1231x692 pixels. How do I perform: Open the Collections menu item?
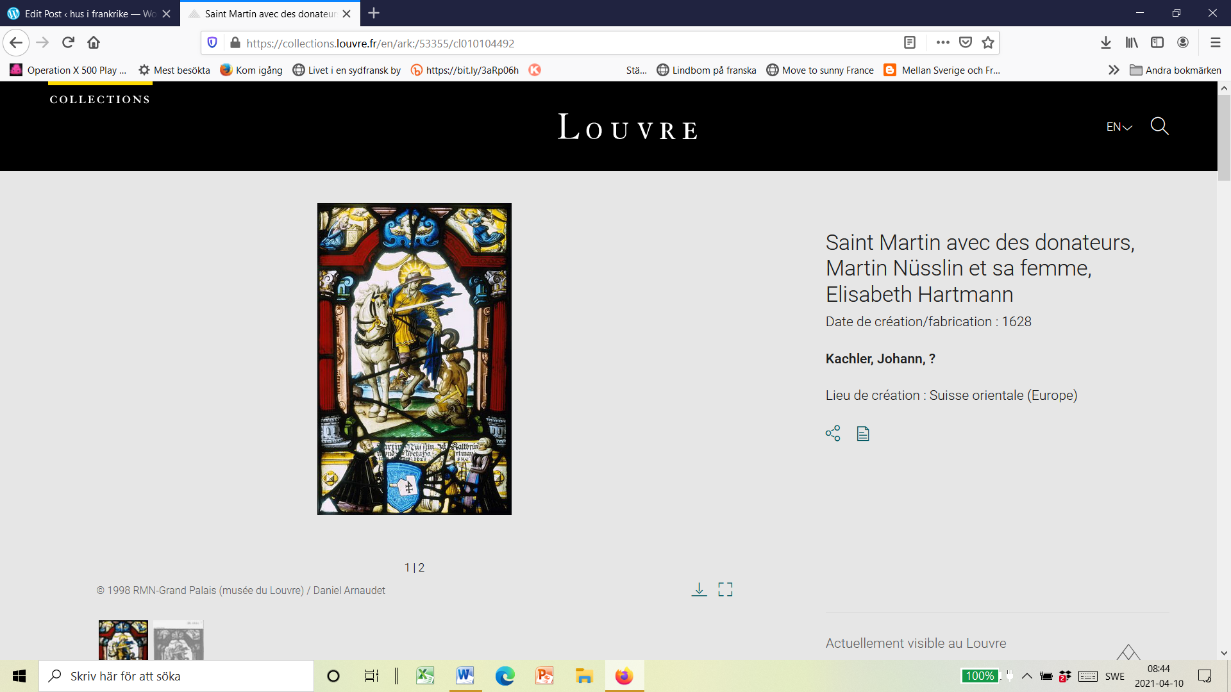coord(100,99)
